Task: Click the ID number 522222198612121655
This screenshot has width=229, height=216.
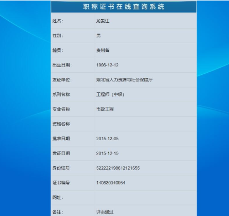Action: click(118, 168)
